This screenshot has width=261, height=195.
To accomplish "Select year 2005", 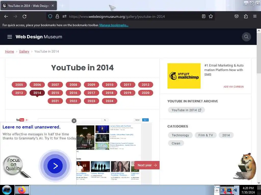I will coord(19,85).
